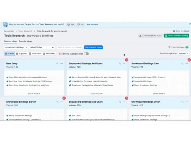Go to Topic Research breadcrumb
This screenshot has width=191, height=143.
tap(25, 31)
